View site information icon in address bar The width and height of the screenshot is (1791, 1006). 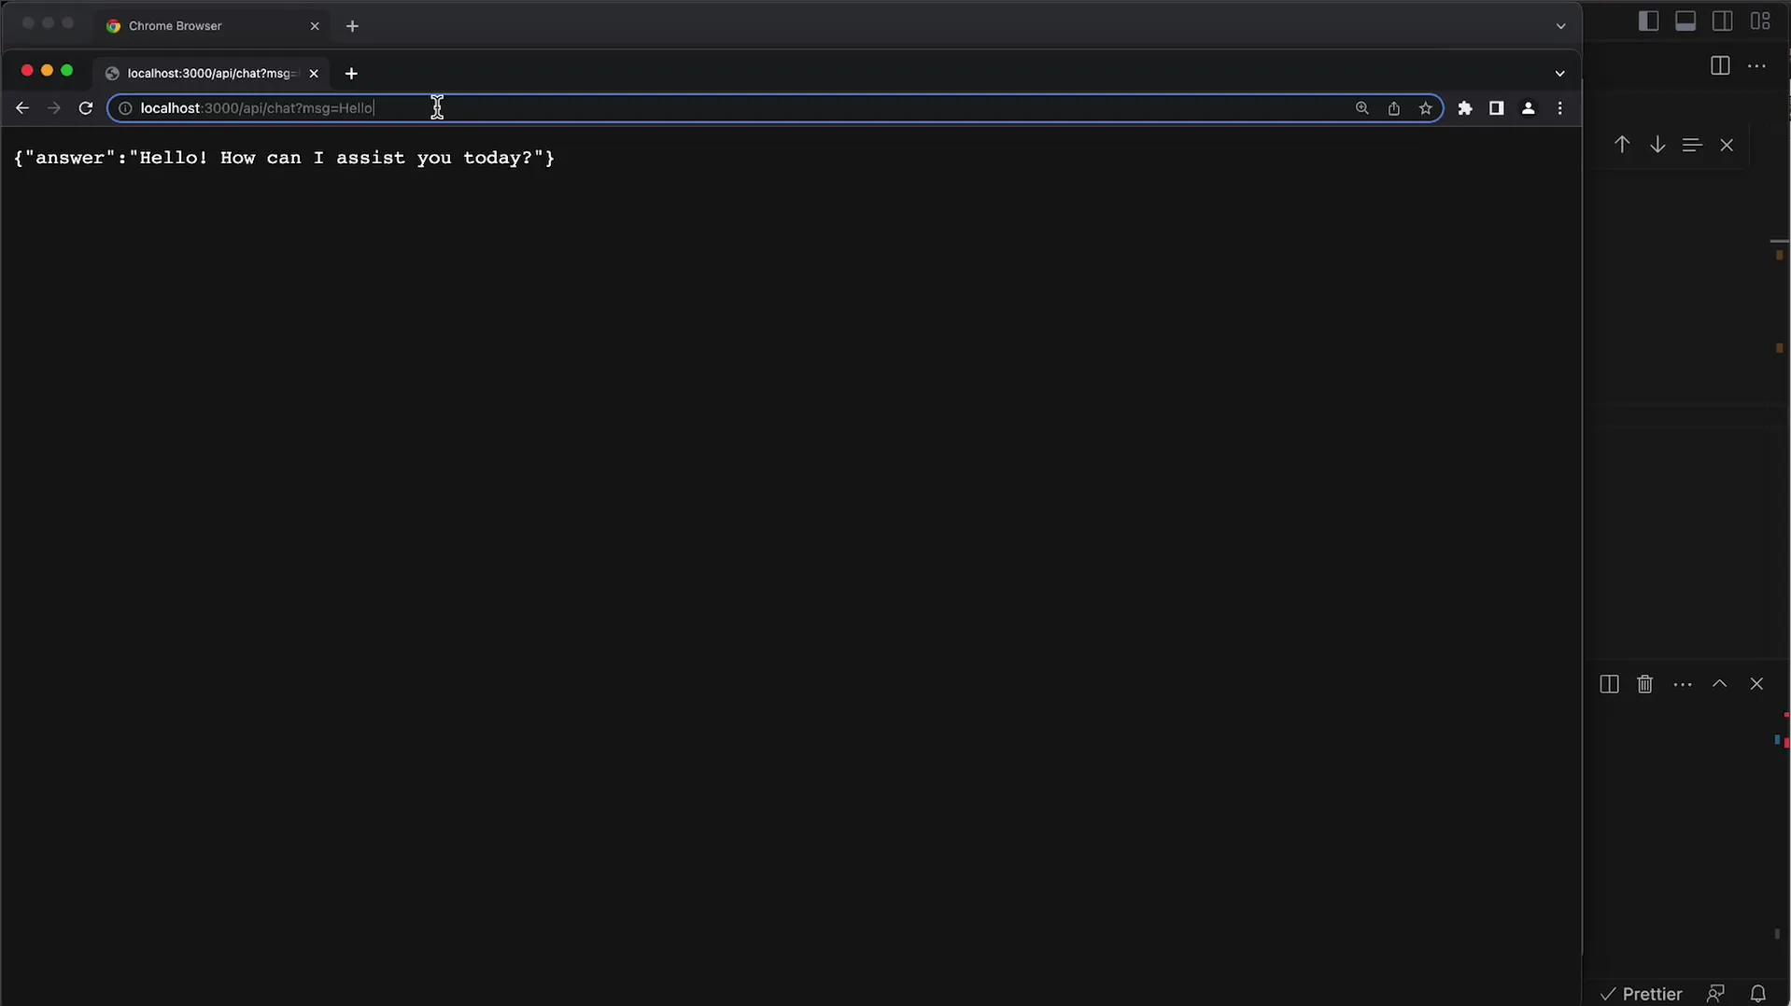(125, 108)
